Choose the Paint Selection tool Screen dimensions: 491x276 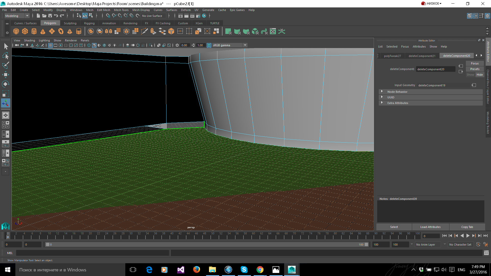click(6, 65)
